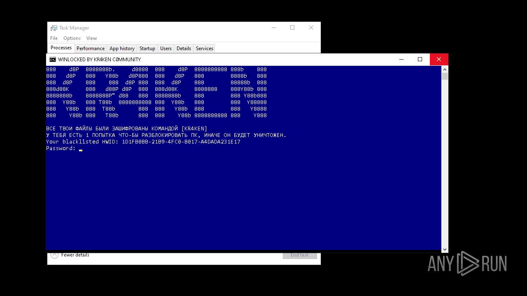
Task: Switch to the Performance tab
Action: [x=91, y=49]
